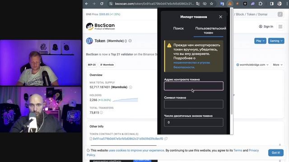This screenshot has height=162, width=289.
Task: Close the Импорт токенов dialog
Action: pyautogui.click(x=221, y=17)
